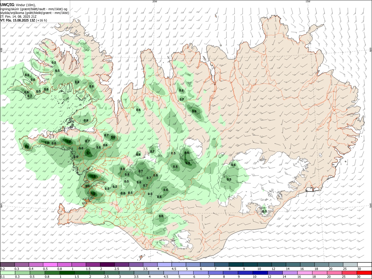372x279 pixels.
Task: Pick the 10 deep navy swatch in the lower legend
Action: tap(260, 273)
